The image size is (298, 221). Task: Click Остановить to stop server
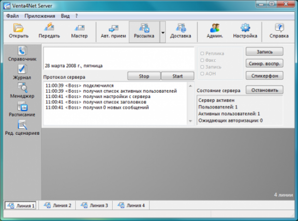click(x=265, y=90)
